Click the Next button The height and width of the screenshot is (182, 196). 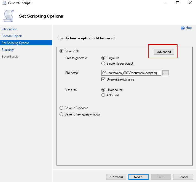pyautogui.click(x=138, y=177)
